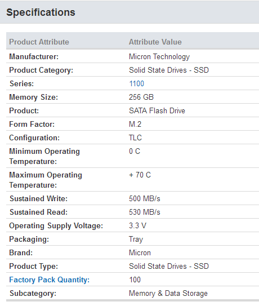Click the Tray packaging value

tap(136, 240)
